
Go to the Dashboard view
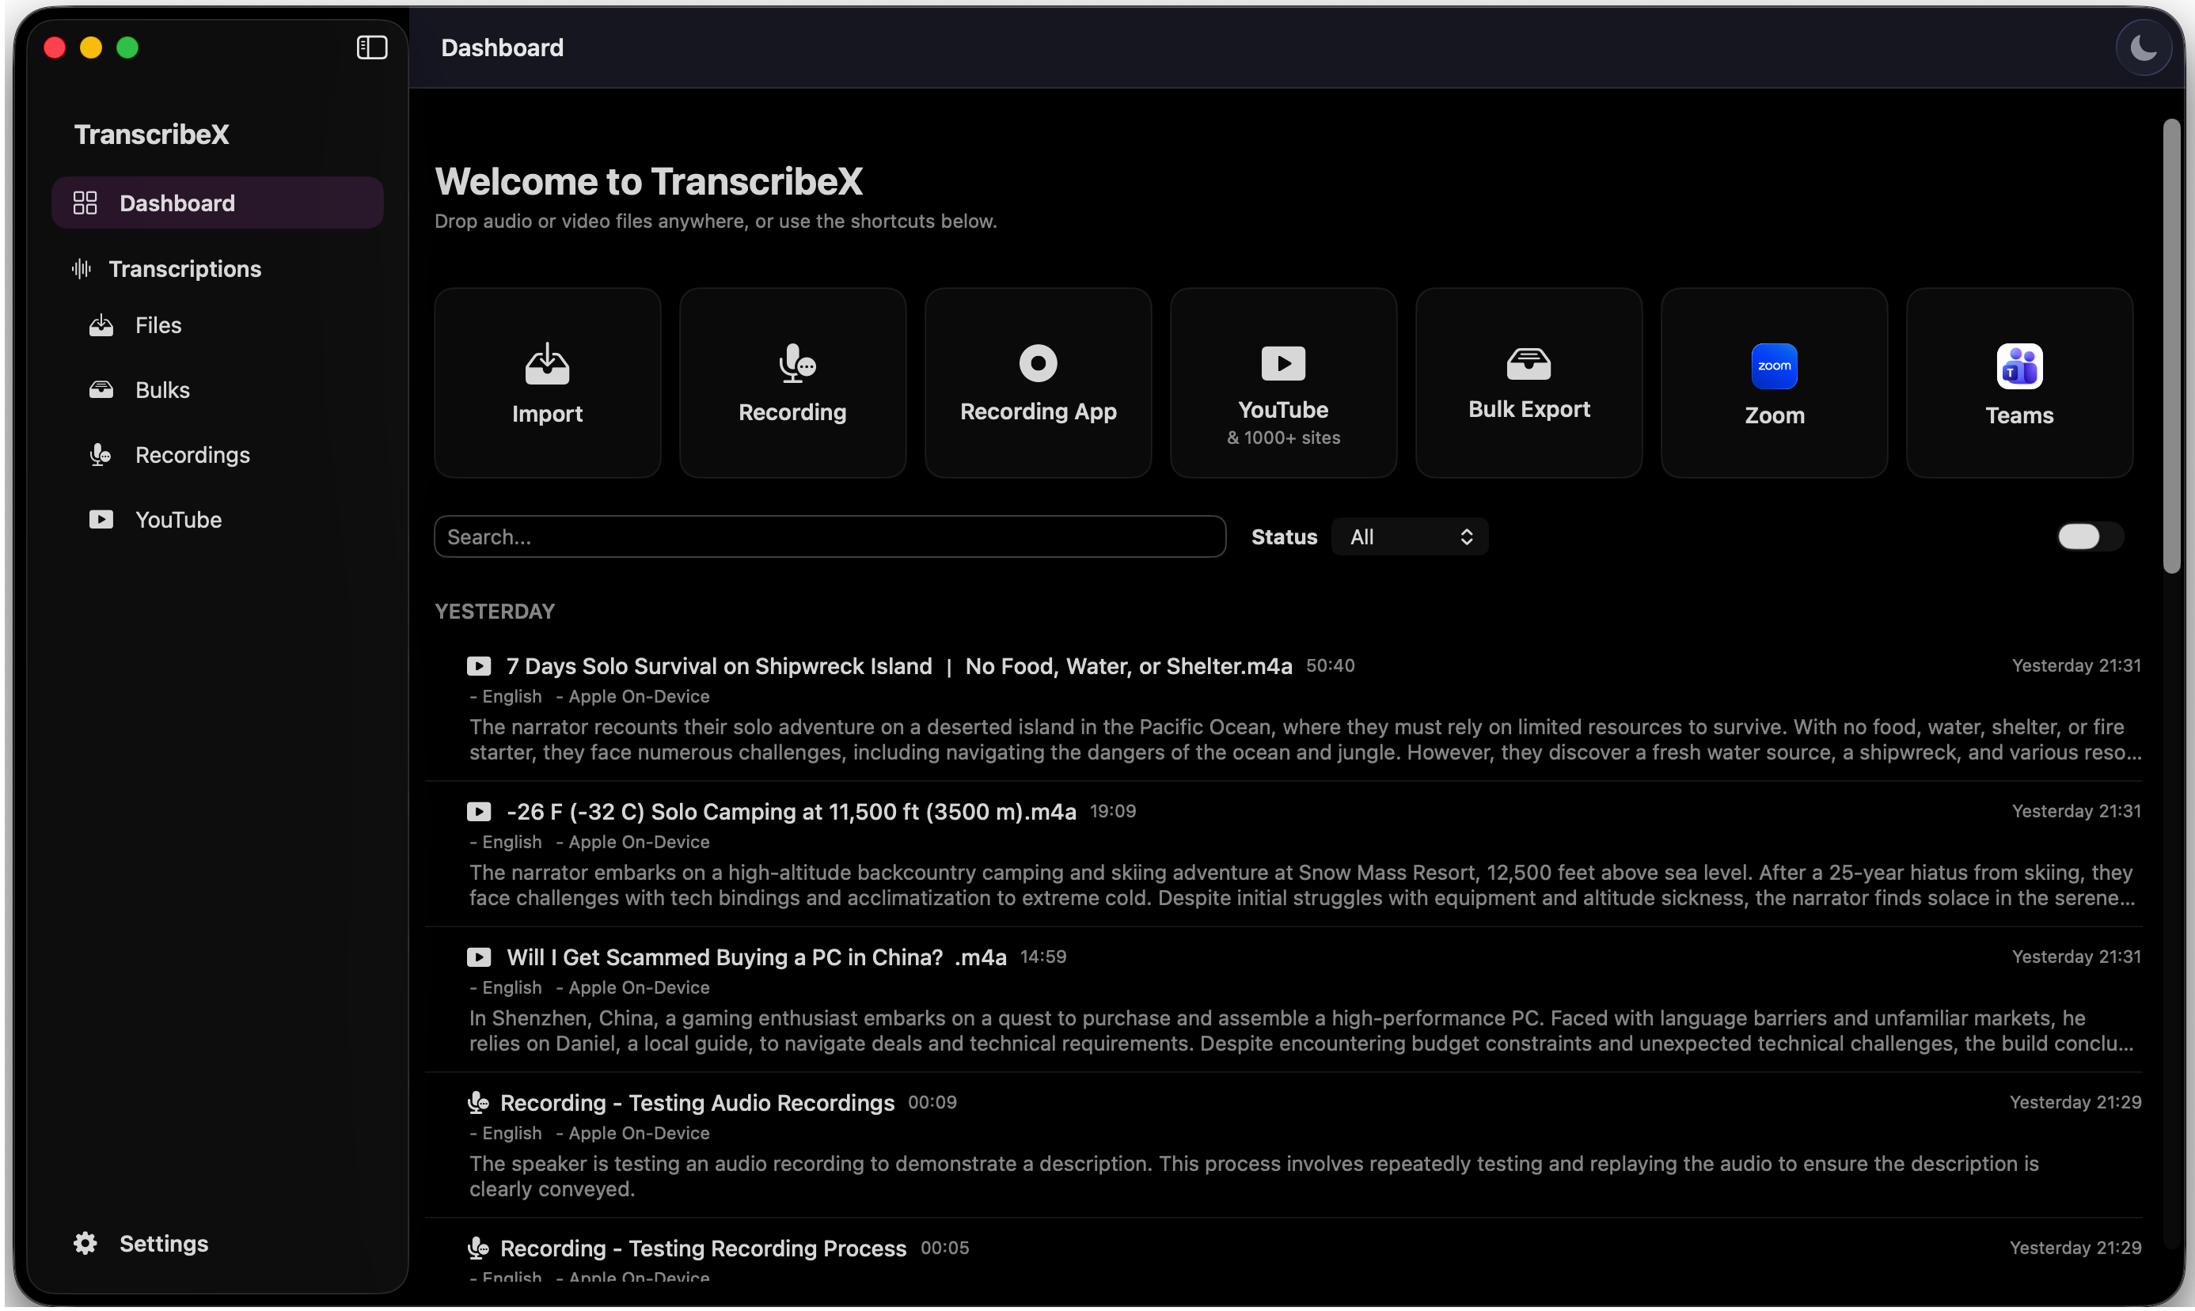pyautogui.click(x=177, y=203)
